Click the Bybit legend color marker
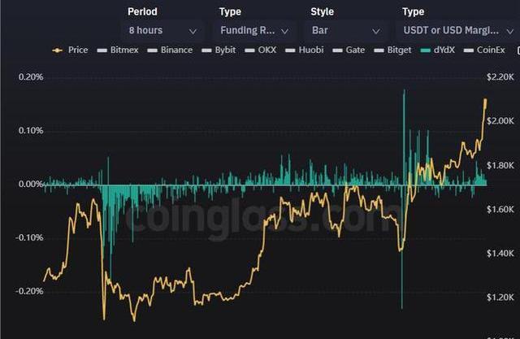This screenshot has width=520, height=339. tap(208, 50)
